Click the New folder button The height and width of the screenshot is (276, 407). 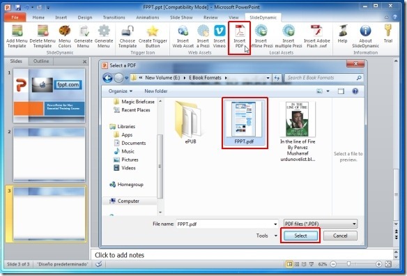tap(155, 91)
